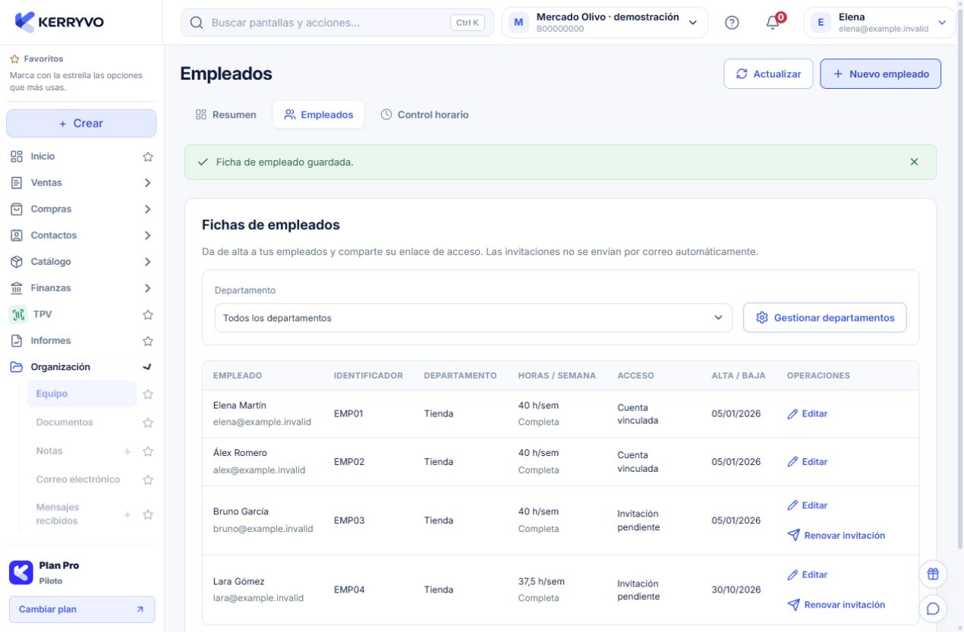The image size is (964, 632).
Task: Dismiss the saved employee notification
Action: 914,162
